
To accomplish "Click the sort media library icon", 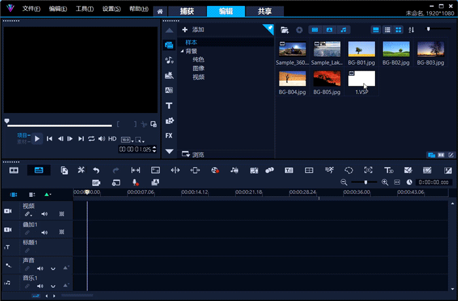I will coord(412,30).
